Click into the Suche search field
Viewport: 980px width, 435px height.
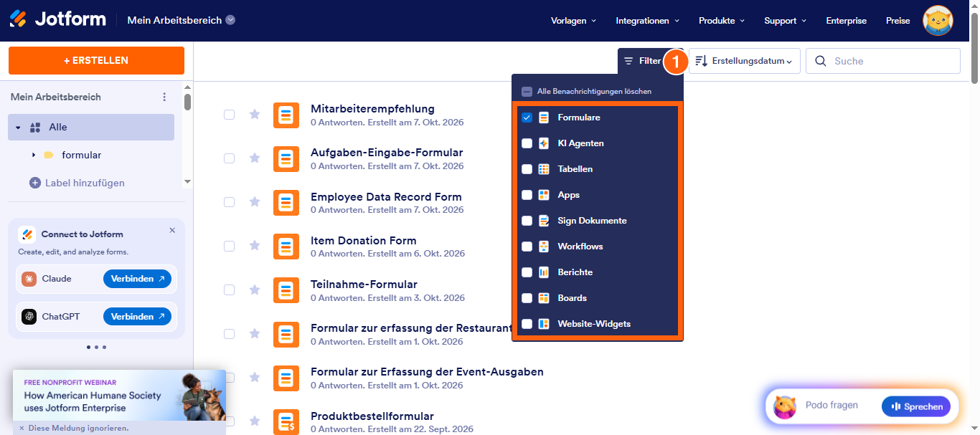(883, 61)
